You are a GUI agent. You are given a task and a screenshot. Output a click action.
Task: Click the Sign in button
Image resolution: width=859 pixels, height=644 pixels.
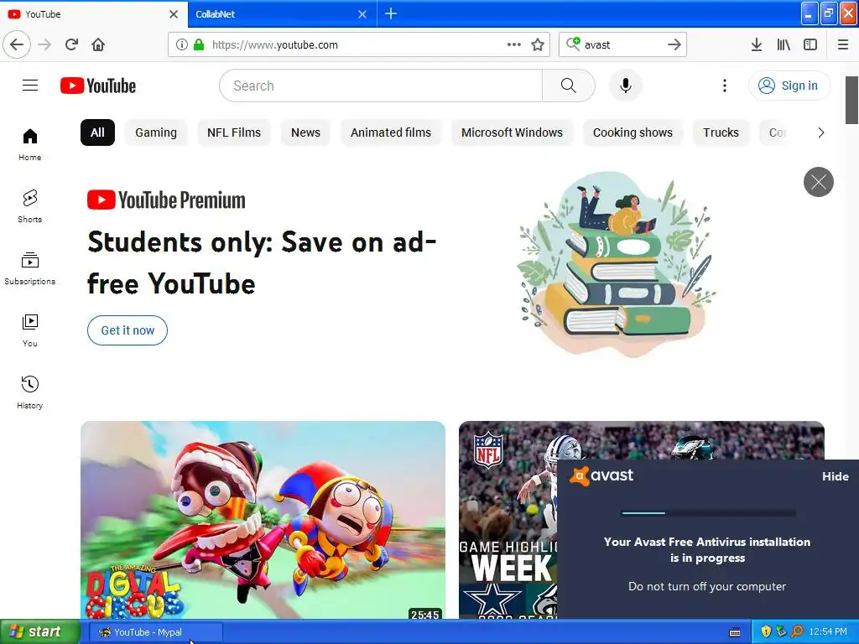click(789, 86)
